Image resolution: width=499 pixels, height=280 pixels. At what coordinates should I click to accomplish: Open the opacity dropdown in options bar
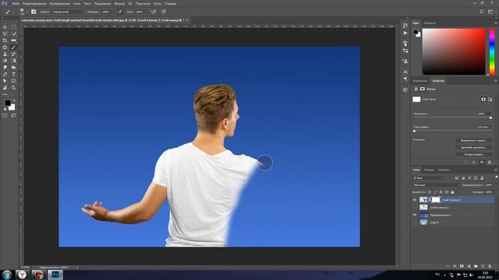pos(112,12)
